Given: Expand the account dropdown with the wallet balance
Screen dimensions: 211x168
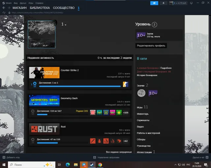Looking at the screenshot, I should coord(180,3).
